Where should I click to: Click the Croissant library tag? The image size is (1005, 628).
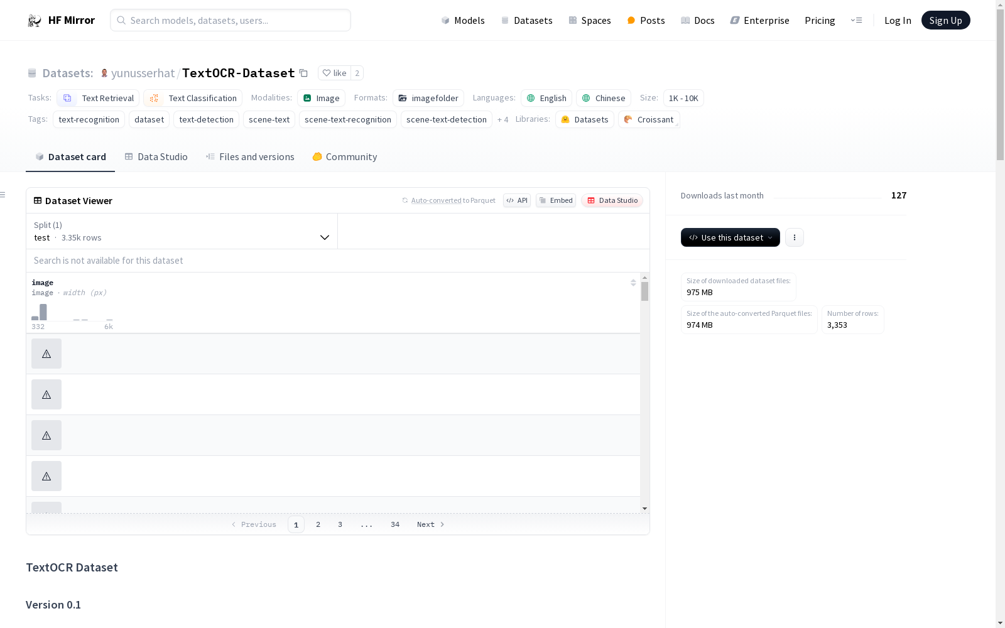point(649,119)
